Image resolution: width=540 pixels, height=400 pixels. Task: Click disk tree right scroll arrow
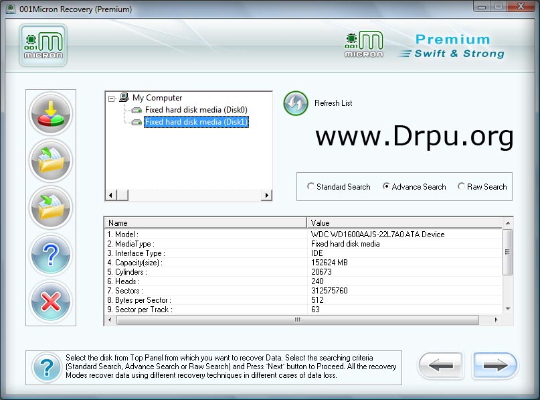point(266,195)
